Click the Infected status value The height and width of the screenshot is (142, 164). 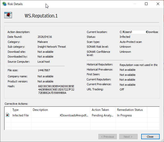[x=125, y=37]
